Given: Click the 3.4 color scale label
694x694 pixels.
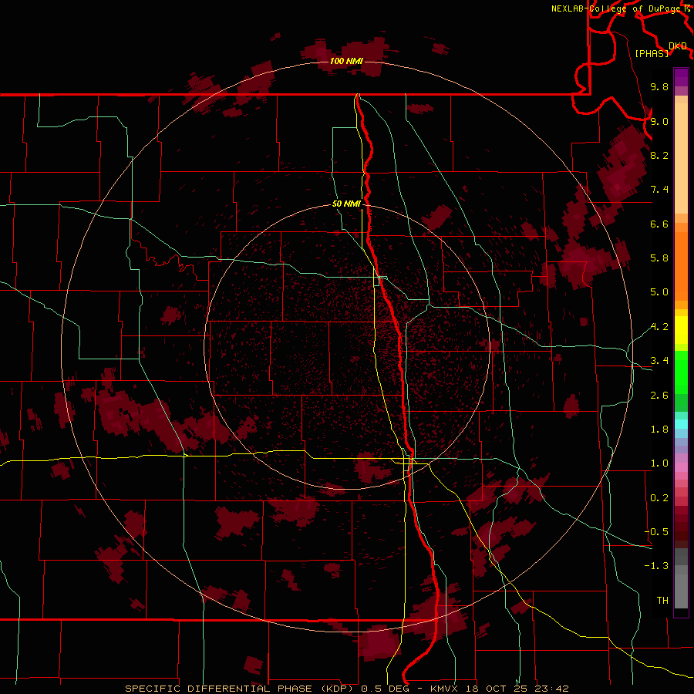Looking at the screenshot, I should 659,361.
